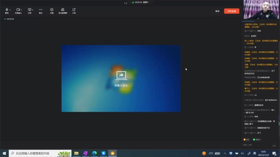Open the three-dot more menu

pos(41,10)
